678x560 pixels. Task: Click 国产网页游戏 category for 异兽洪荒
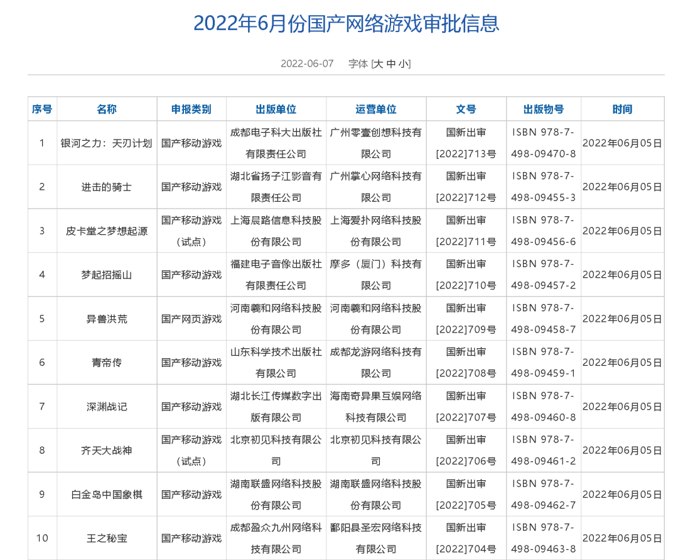point(191,319)
